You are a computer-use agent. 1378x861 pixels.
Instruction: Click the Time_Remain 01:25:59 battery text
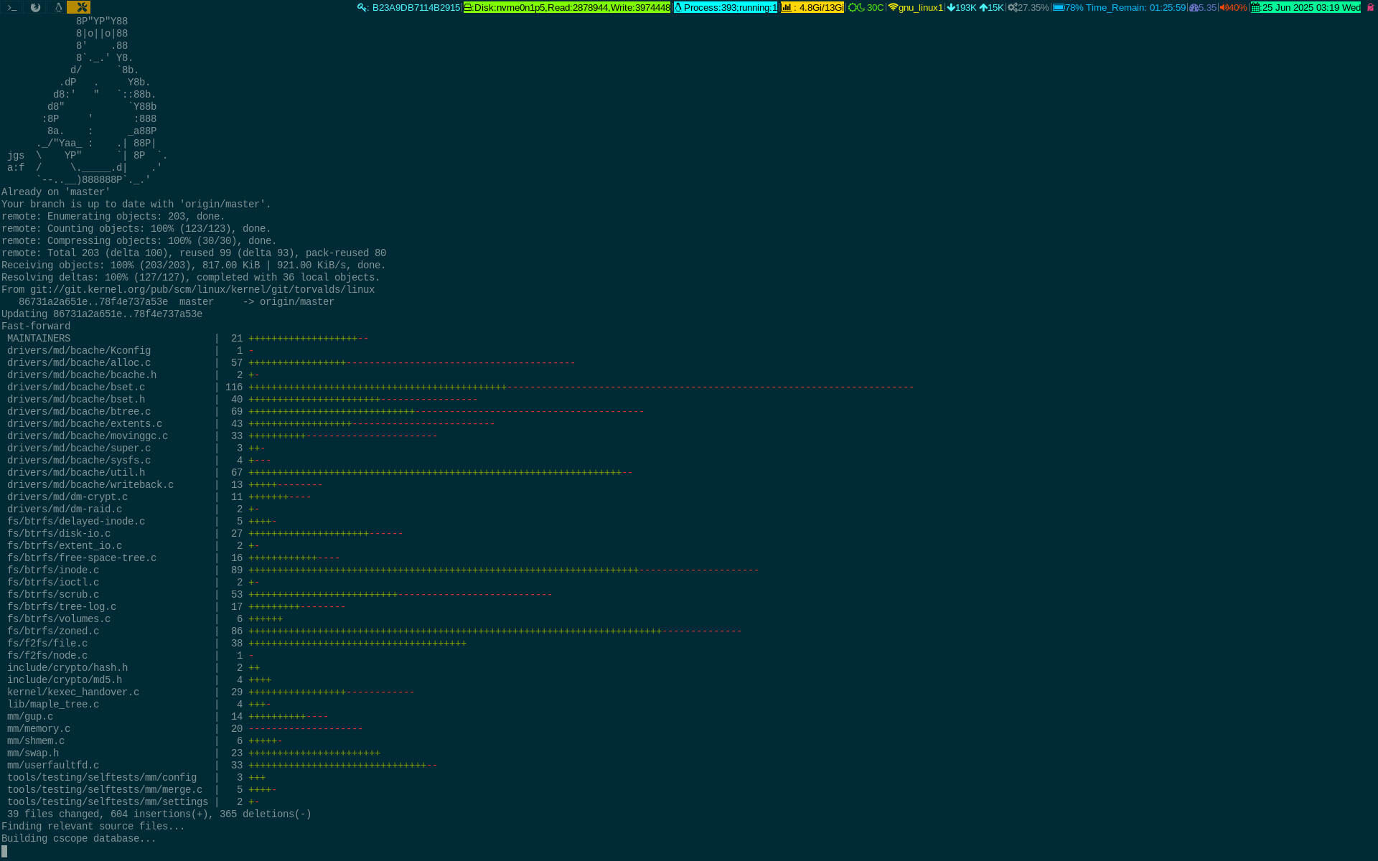[1135, 8]
